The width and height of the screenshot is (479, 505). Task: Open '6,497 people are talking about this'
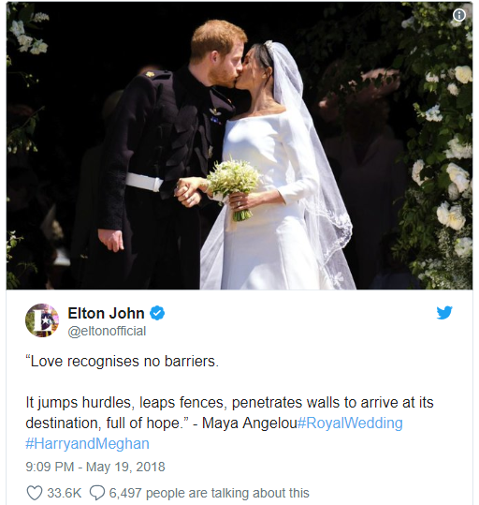coord(210,493)
